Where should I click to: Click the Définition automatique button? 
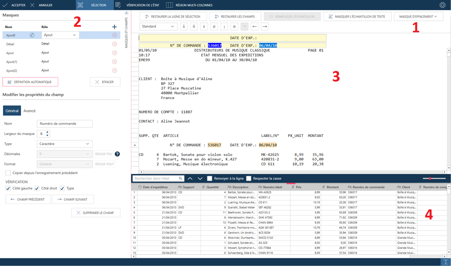coord(30,82)
